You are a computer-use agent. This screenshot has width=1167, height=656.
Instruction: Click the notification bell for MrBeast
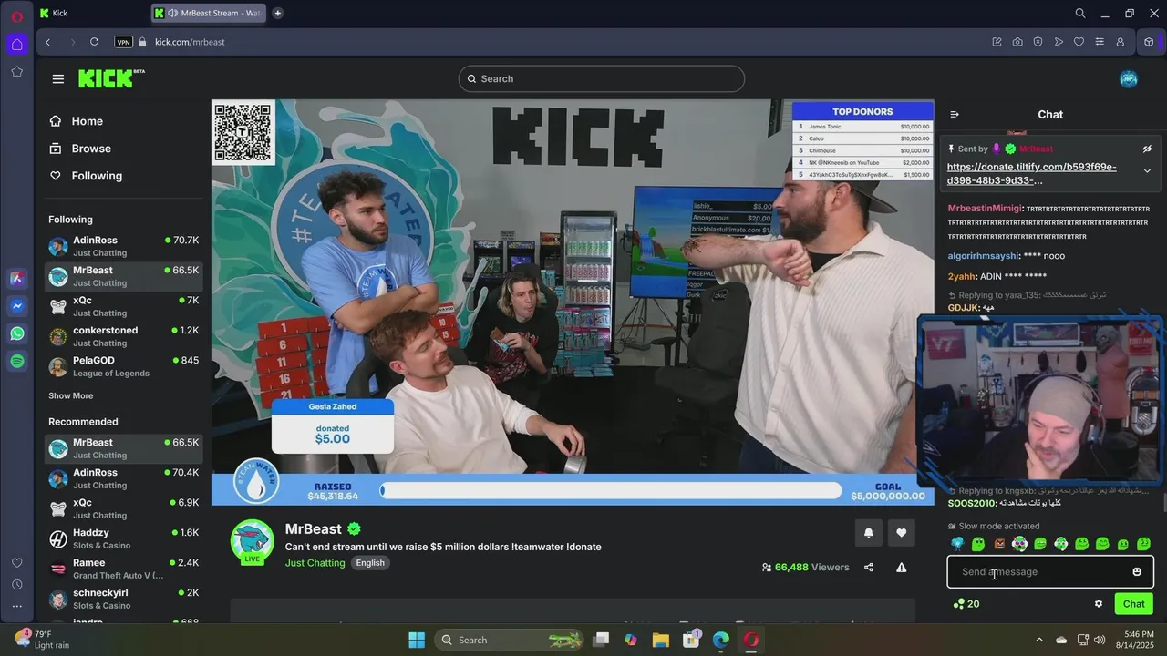click(x=868, y=533)
